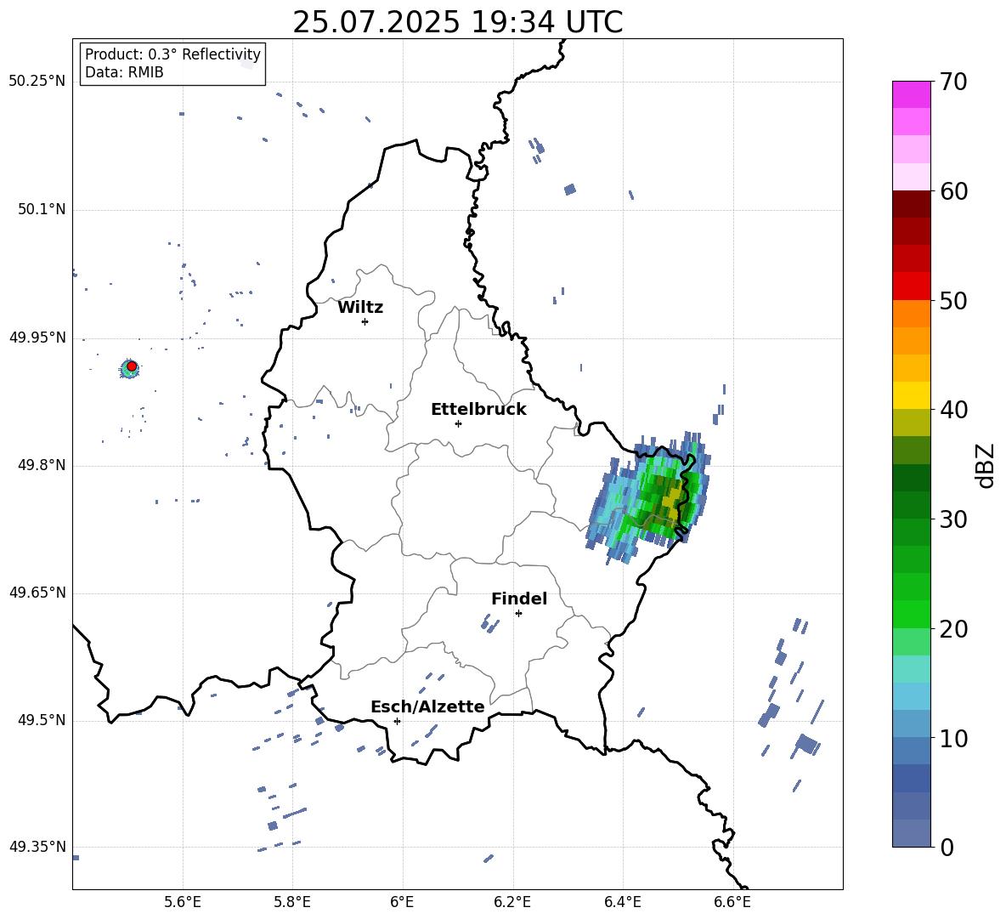Viewport: 1006px width, 919px height.
Task: Click the dBZ colorbar axis label
Action: point(986,465)
